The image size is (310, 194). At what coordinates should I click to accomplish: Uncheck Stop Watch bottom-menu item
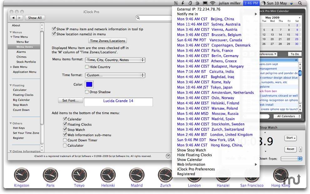[x=65, y=130]
